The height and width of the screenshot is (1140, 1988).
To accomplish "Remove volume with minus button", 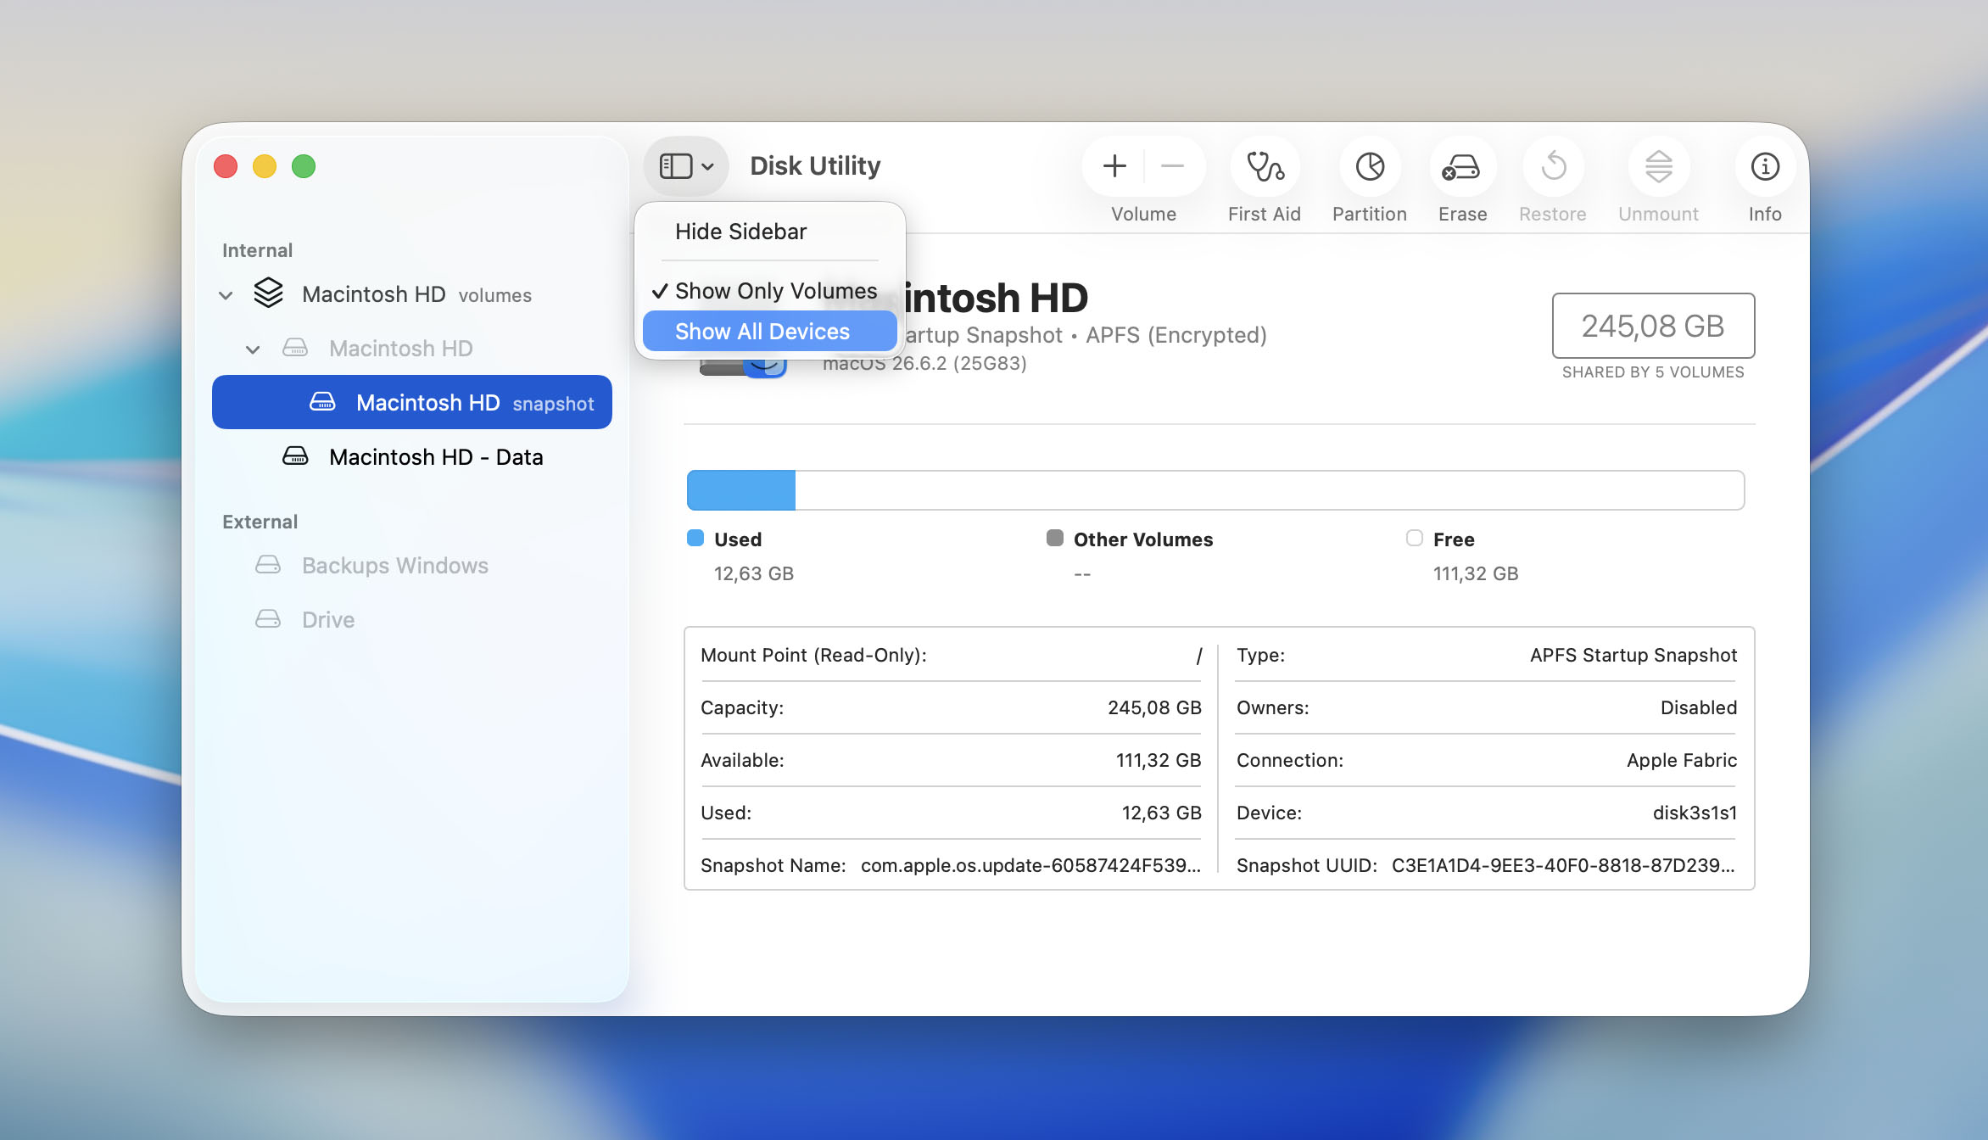I will point(1172,166).
